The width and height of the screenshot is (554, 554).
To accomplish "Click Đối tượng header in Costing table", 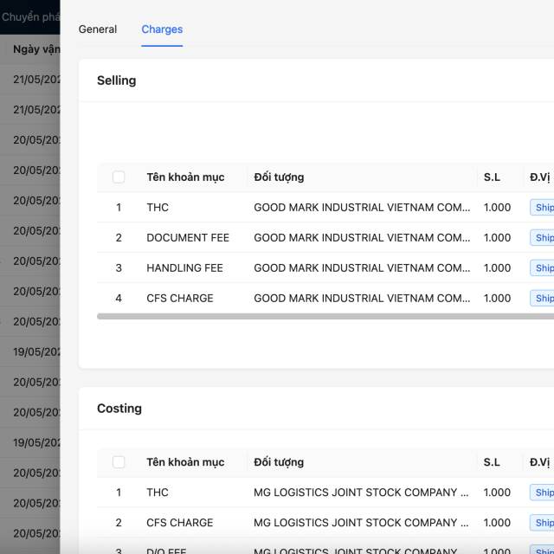I will [279, 462].
